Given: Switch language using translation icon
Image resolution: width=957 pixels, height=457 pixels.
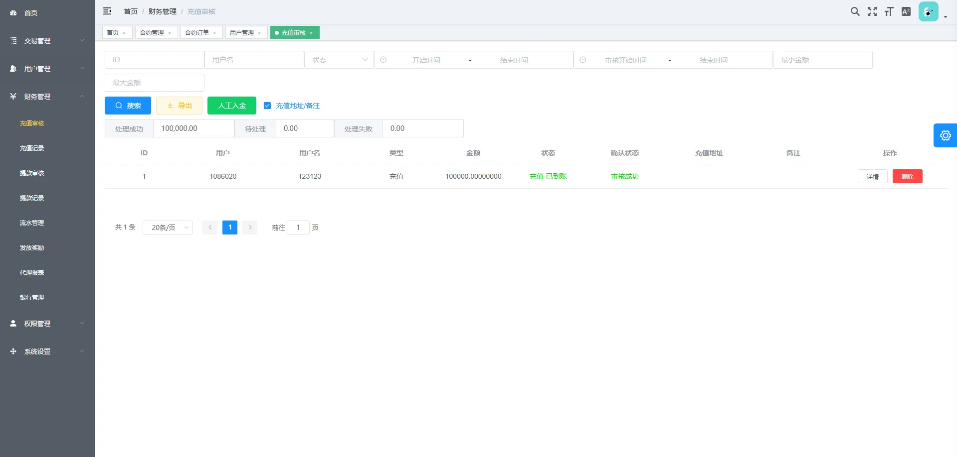Looking at the screenshot, I should pos(906,11).
